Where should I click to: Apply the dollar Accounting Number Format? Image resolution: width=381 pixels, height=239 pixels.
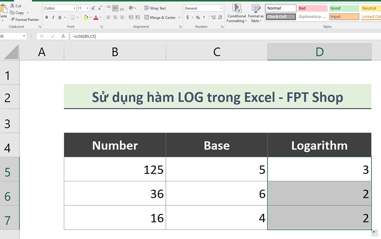pyautogui.click(x=188, y=17)
